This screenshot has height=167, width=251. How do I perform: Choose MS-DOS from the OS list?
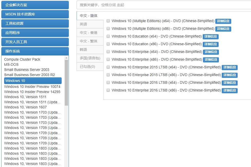[x=11, y=64]
